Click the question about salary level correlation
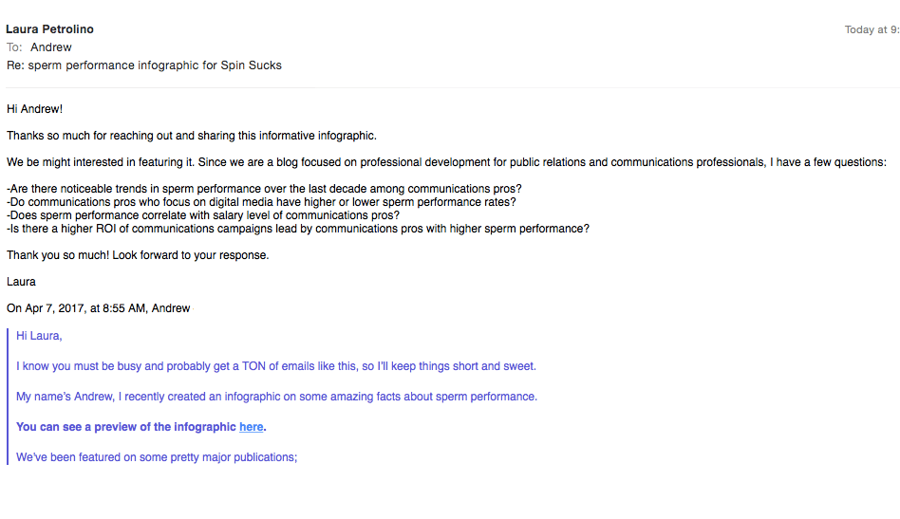Viewport: 900px width, 519px height. 203,215
